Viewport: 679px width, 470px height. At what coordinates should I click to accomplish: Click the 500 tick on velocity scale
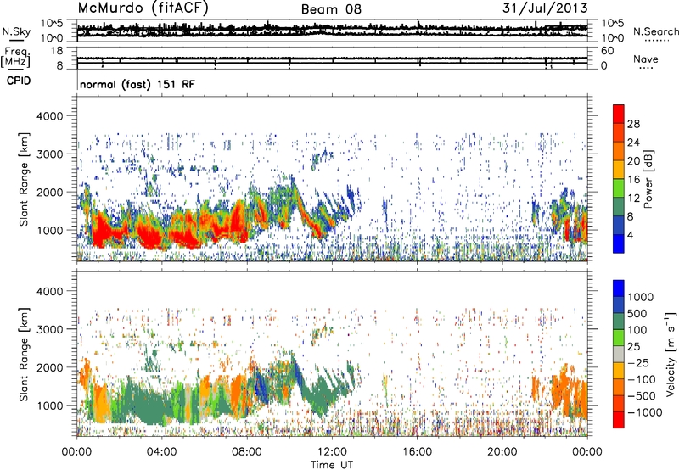pos(637,313)
